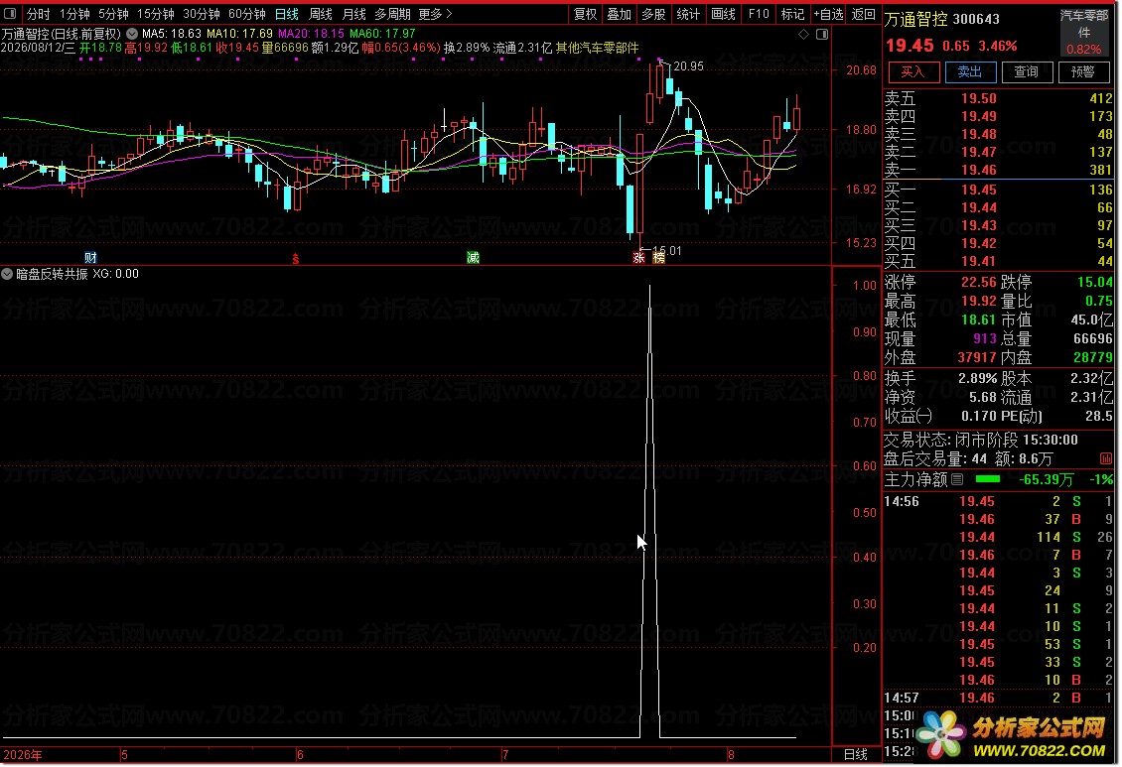Click the 榜 marker

tap(659, 257)
